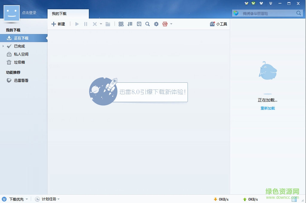Click the 重新加载 reload link
Image resolution: width=306 pixels, height=203 pixels.
(x=267, y=108)
